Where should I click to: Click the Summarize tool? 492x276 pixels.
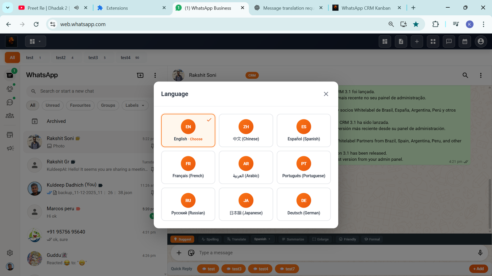[x=293, y=239]
